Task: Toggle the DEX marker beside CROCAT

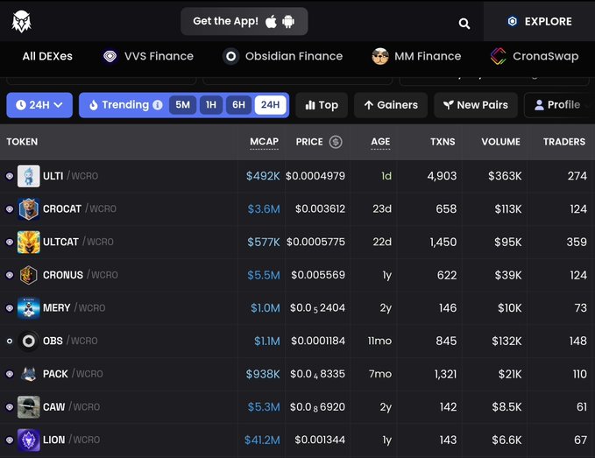Action: pyautogui.click(x=10, y=209)
